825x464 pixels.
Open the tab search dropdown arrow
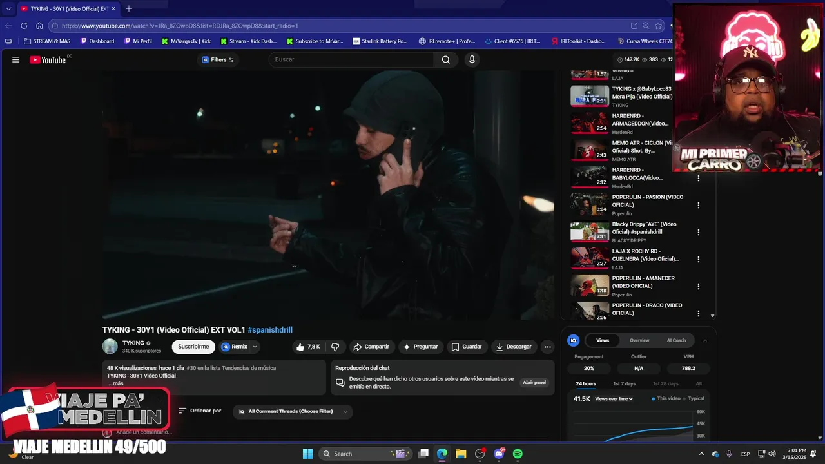tap(8, 8)
